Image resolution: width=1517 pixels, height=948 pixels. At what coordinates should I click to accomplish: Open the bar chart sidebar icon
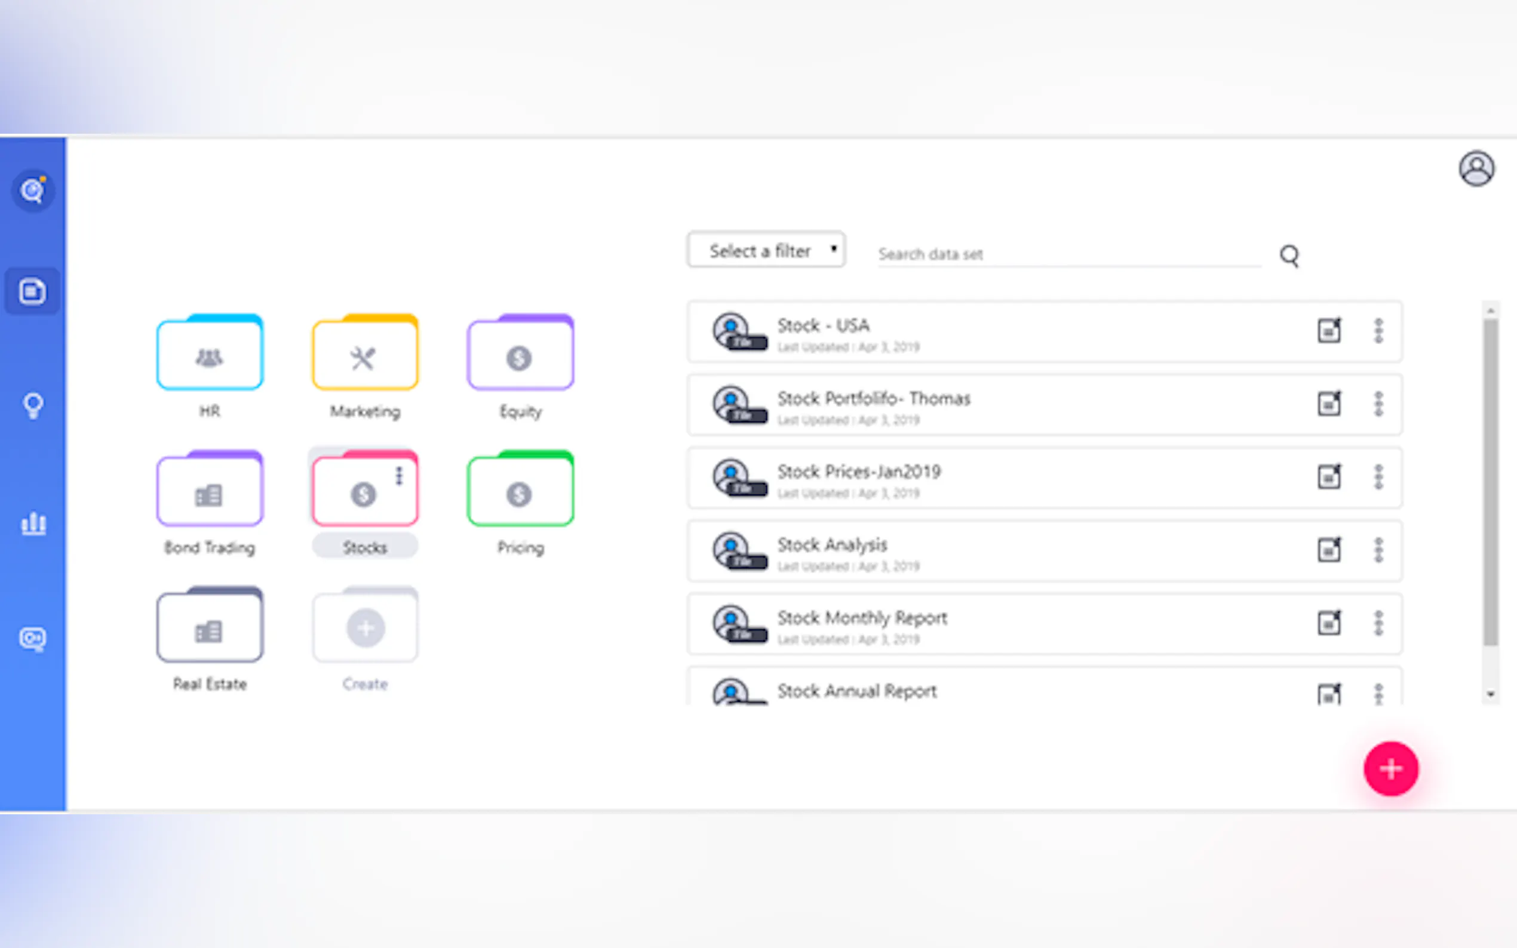33,523
